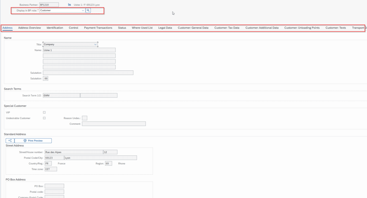This screenshot has height=198, width=367.
Task: Switch to the Legal Data tab
Action: pos(165,28)
